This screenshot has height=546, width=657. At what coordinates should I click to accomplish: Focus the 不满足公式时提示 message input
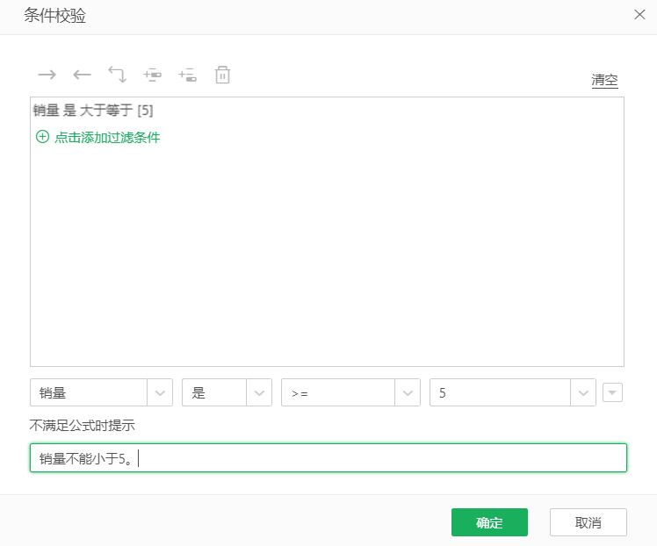[328, 458]
